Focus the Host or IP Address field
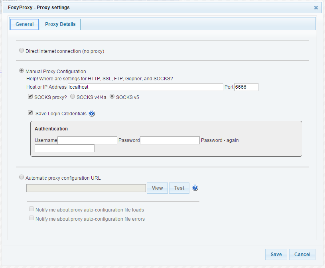This screenshot has height=268, width=325. pos(146,87)
